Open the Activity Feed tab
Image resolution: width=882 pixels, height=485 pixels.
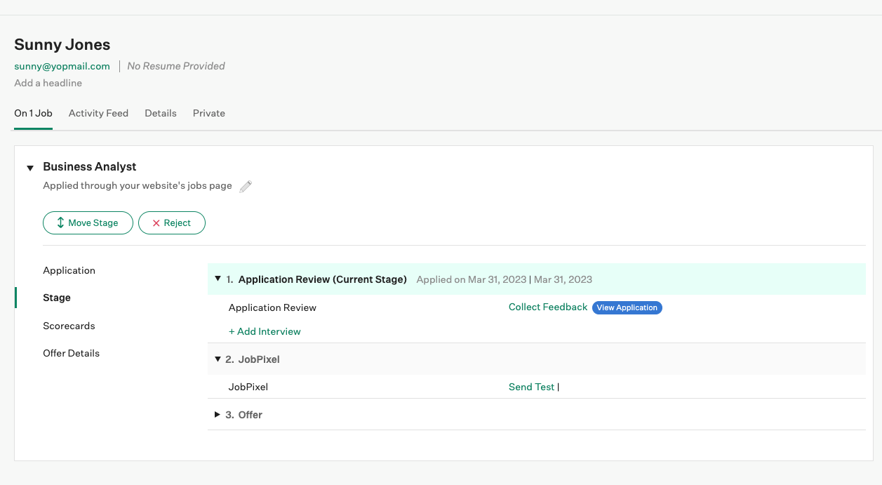click(x=98, y=113)
